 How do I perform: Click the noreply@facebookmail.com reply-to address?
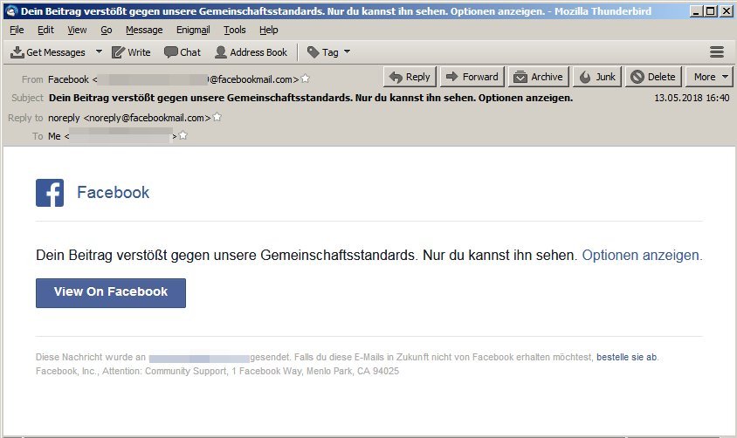(x=147, y=118)
